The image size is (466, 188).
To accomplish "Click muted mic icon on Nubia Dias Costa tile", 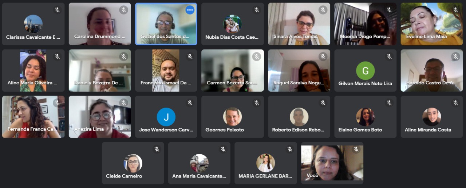I will click(257, 10).
